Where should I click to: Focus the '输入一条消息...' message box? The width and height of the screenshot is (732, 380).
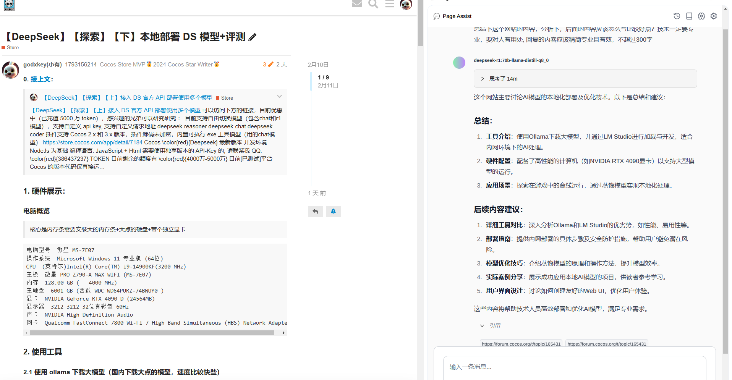(x=575, y=367)
